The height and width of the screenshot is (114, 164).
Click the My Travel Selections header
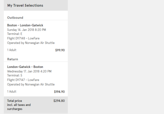coord(25,5)
